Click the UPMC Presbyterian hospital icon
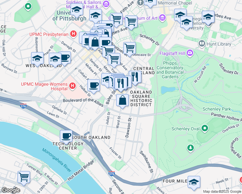 tap(73, 34)
